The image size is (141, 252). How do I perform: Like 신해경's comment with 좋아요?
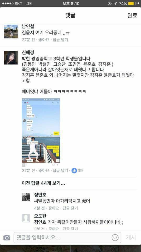point(44,171)
